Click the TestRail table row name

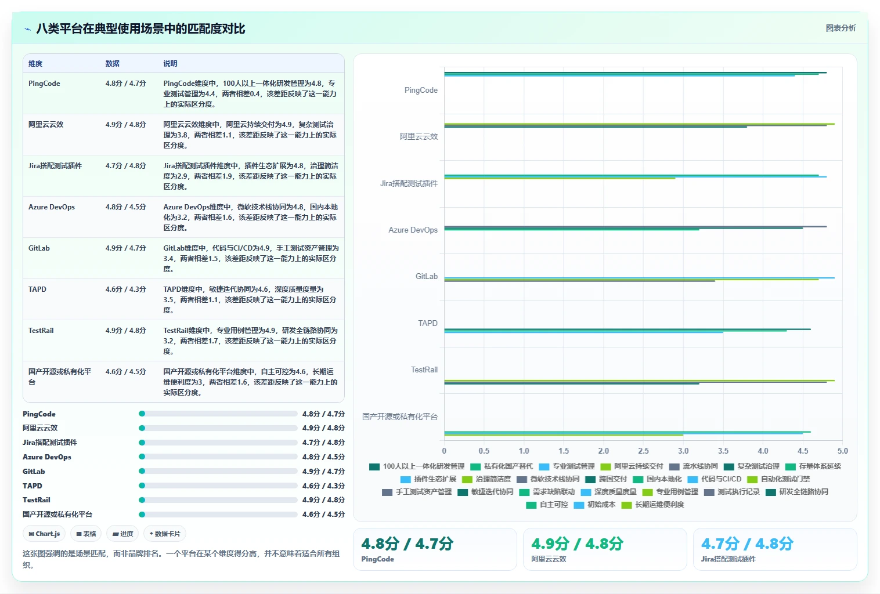[41, 331]
